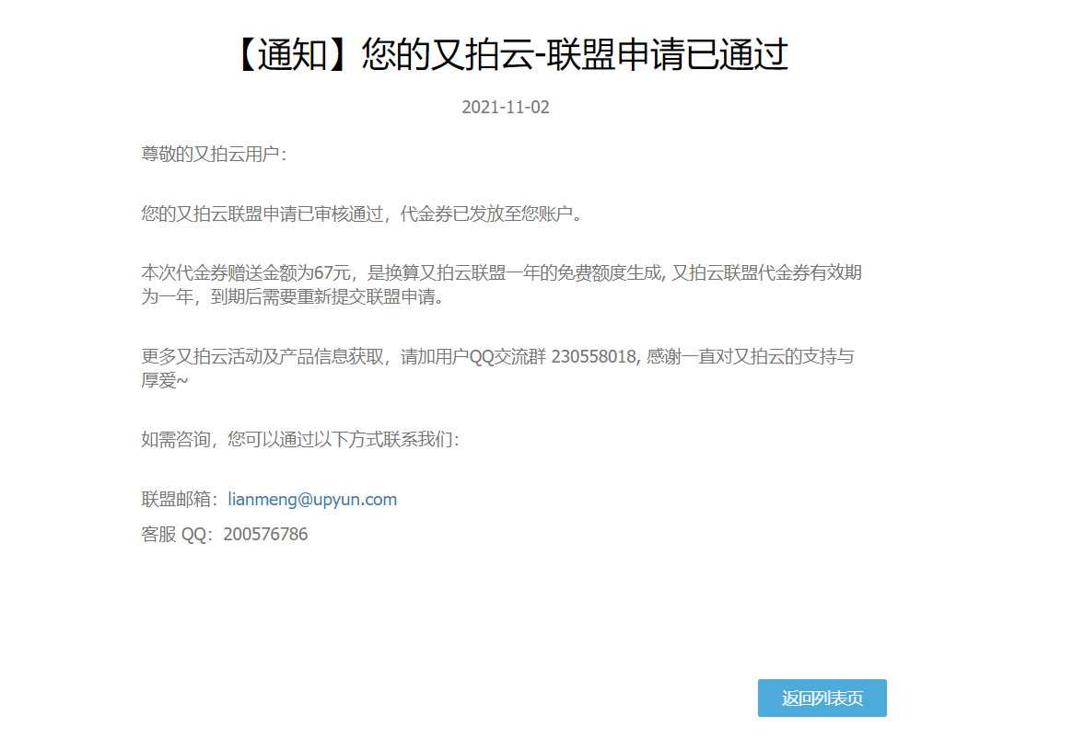Open the lianmeng@upyun.com email link
1073x751 pixels.
pos(312,500)
